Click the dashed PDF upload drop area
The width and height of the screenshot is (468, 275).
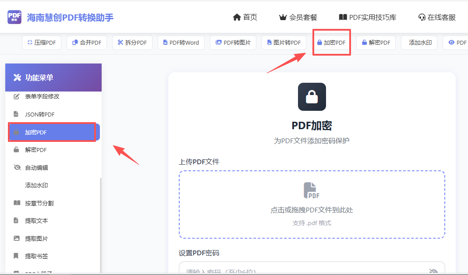tap(312, 204)
